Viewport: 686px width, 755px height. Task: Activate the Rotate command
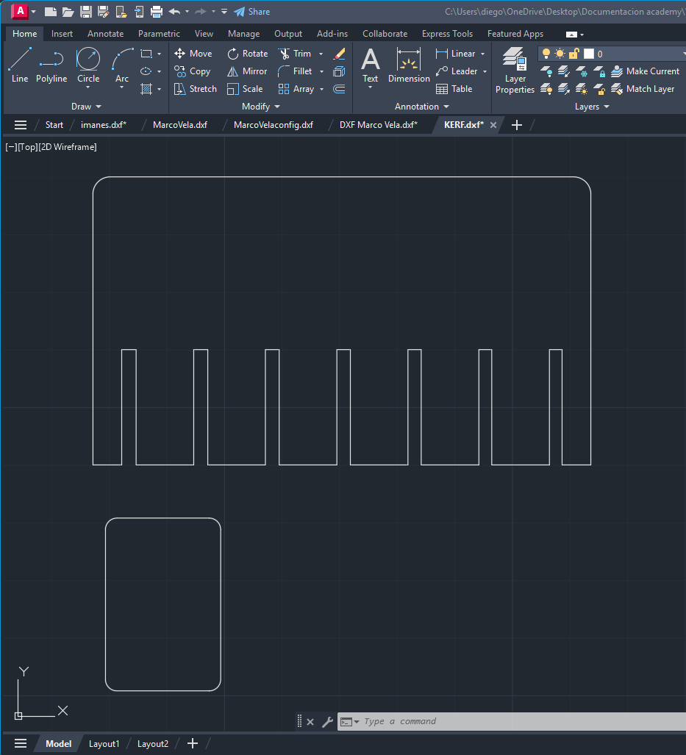click(246, 53)
